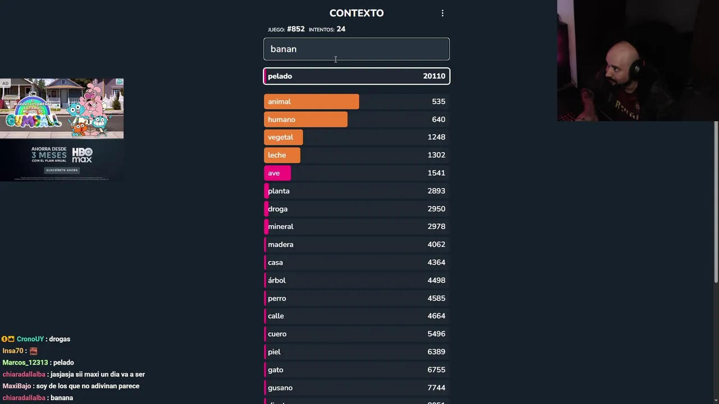The height and width of the screenshot is (404, 719).
Task: Click the pink 'ave' guess bar
Action: (277, 173)
